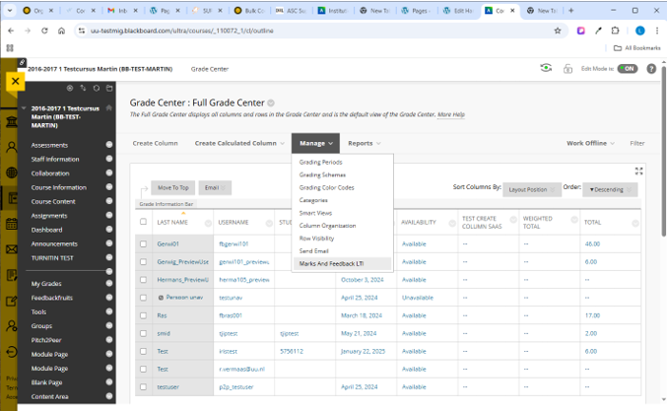The height and width of the screenshot is (411, 667).
Task: Open Manage dropdown button
Action: [315, 143]
